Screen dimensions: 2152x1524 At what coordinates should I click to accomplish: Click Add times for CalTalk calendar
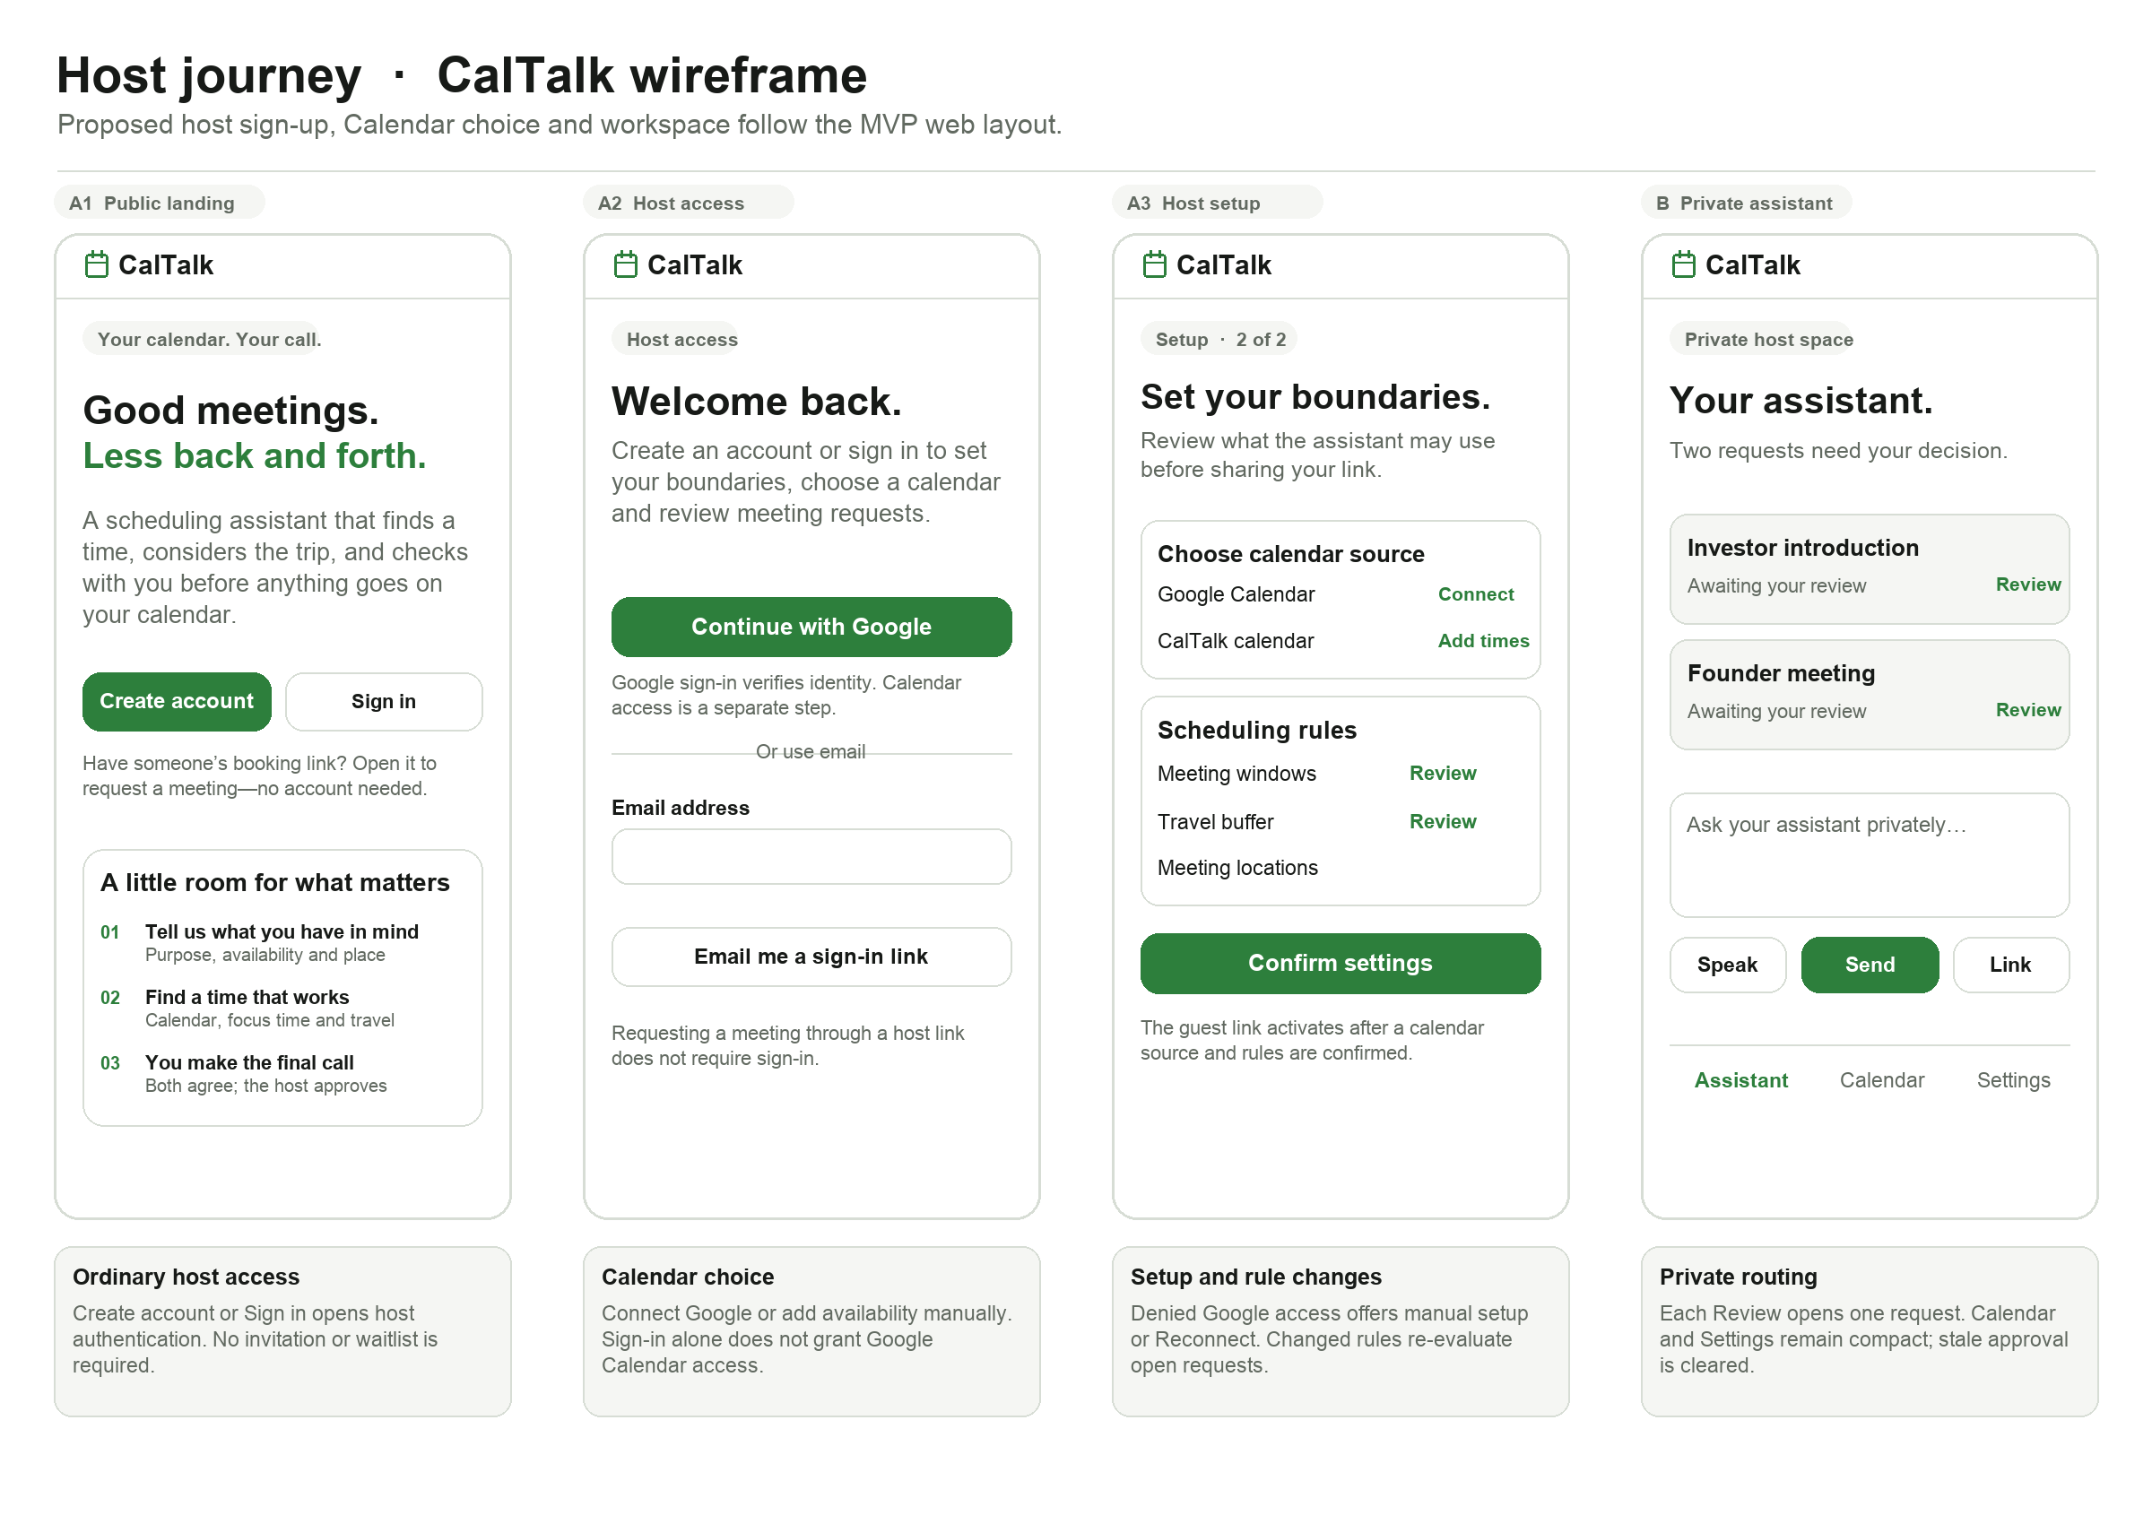pos(1482,641)
